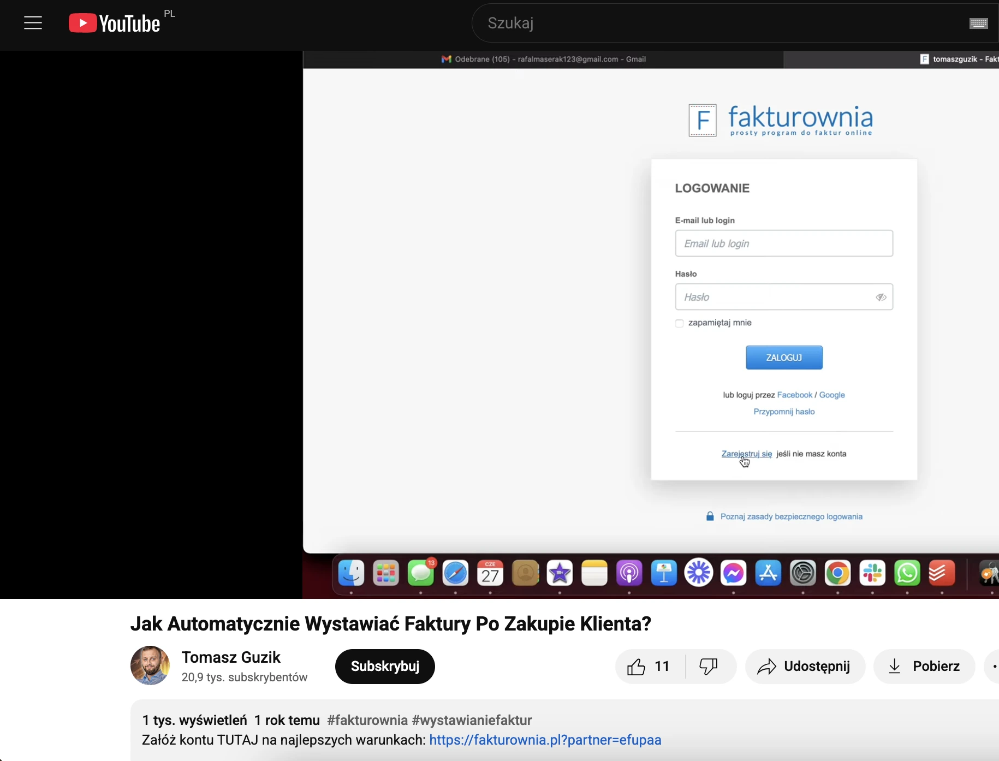Open Contacts app in the dock
The height and width of the screenshot is (761, 999).
point(525,574)
